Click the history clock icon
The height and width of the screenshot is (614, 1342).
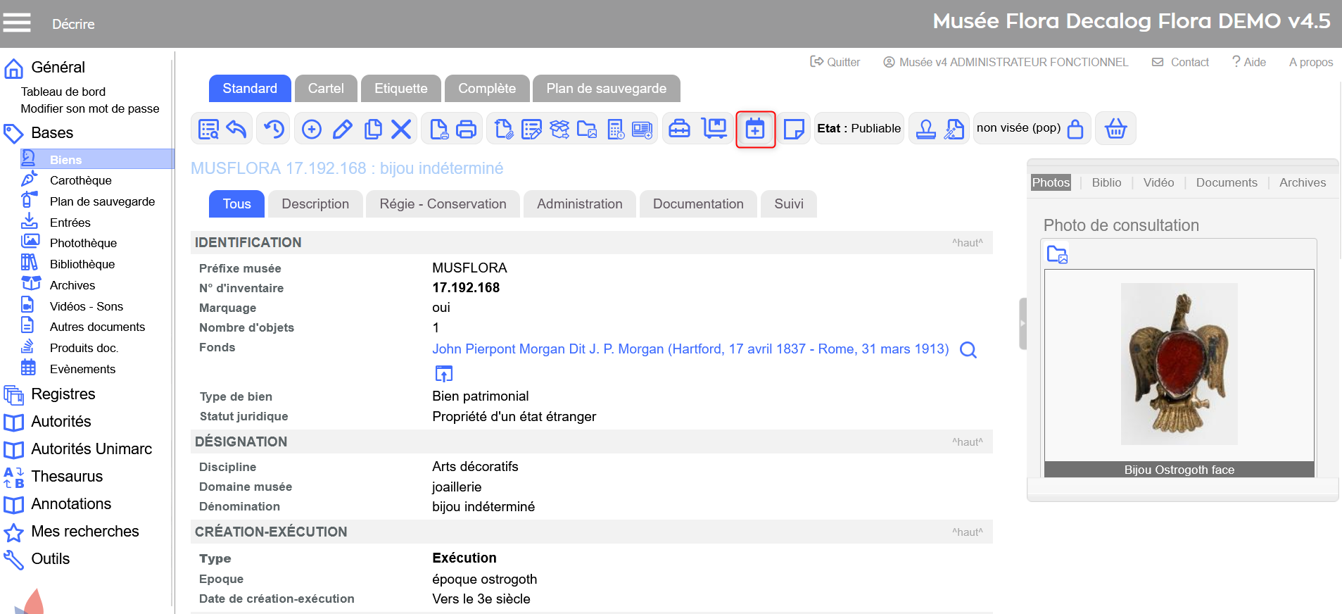tap(273, 129)
